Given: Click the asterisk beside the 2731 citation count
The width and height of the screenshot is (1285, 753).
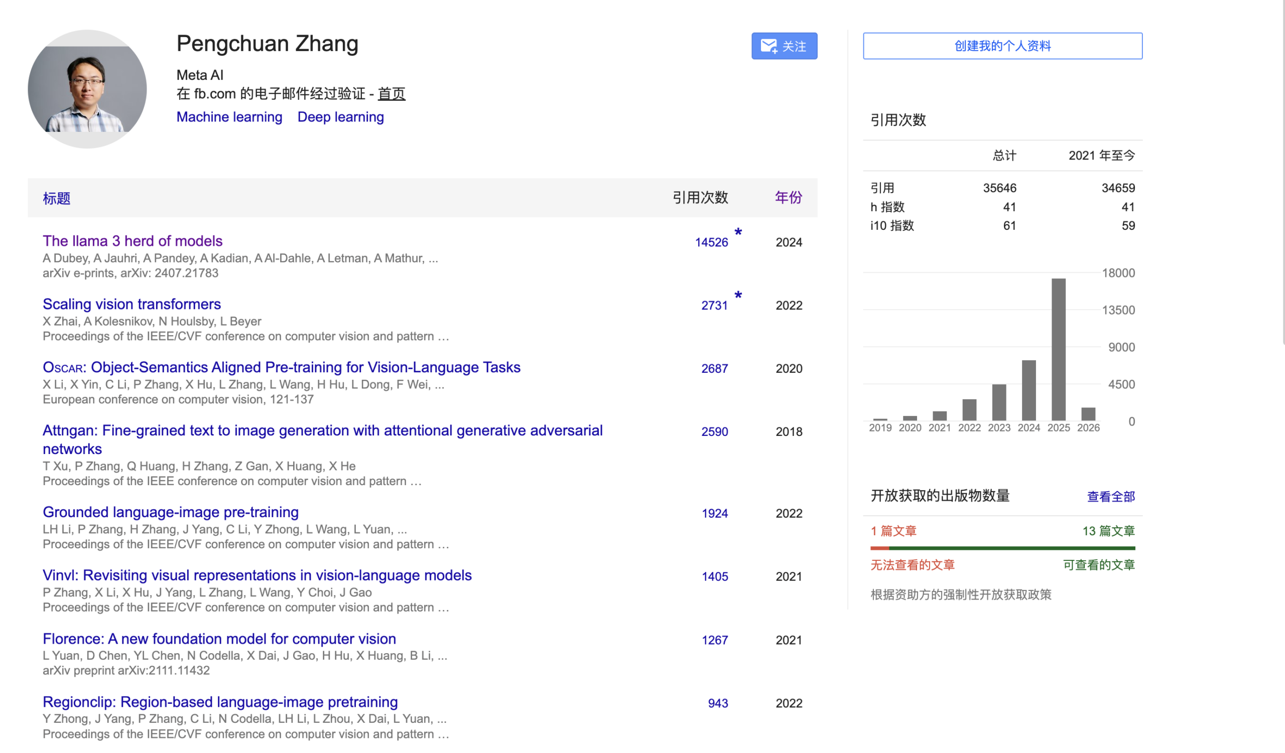Looking at the screenshot, I should click(738, 296).
